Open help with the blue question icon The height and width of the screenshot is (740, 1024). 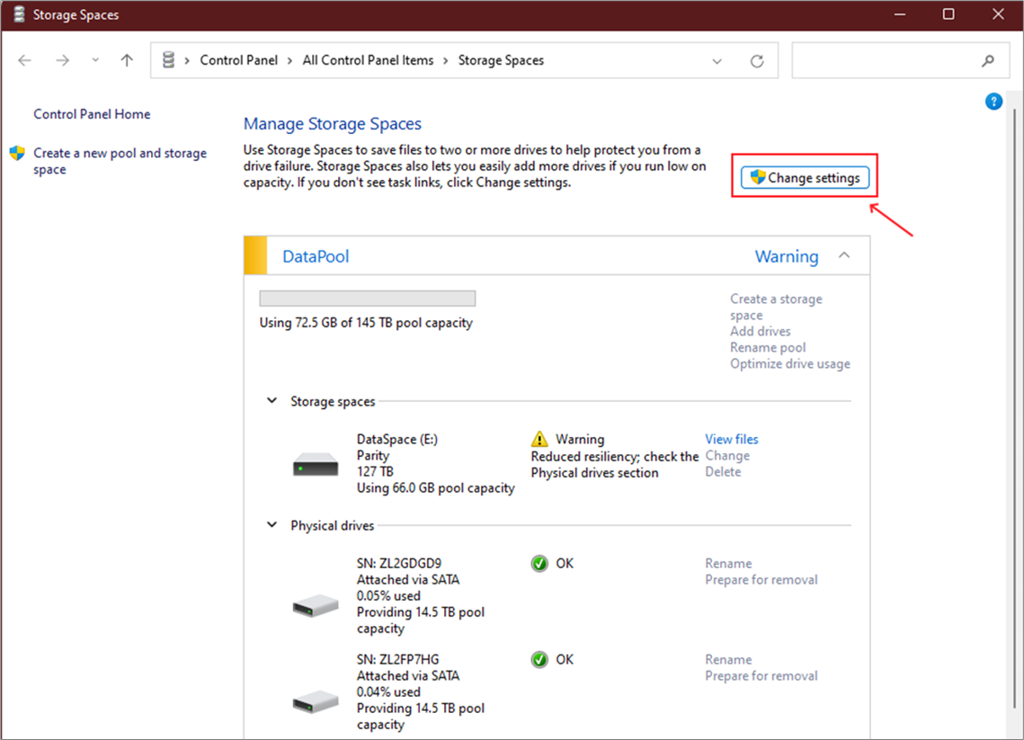tap(993, 102)
